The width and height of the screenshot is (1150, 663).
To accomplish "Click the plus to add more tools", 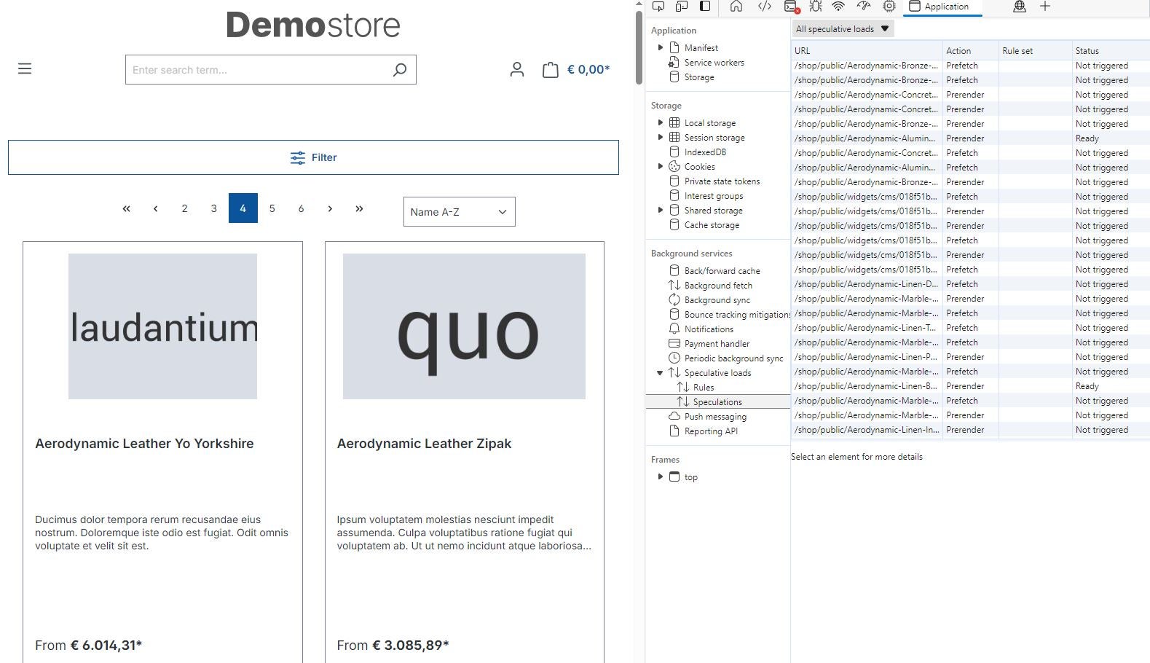I will coord(1045,7).
